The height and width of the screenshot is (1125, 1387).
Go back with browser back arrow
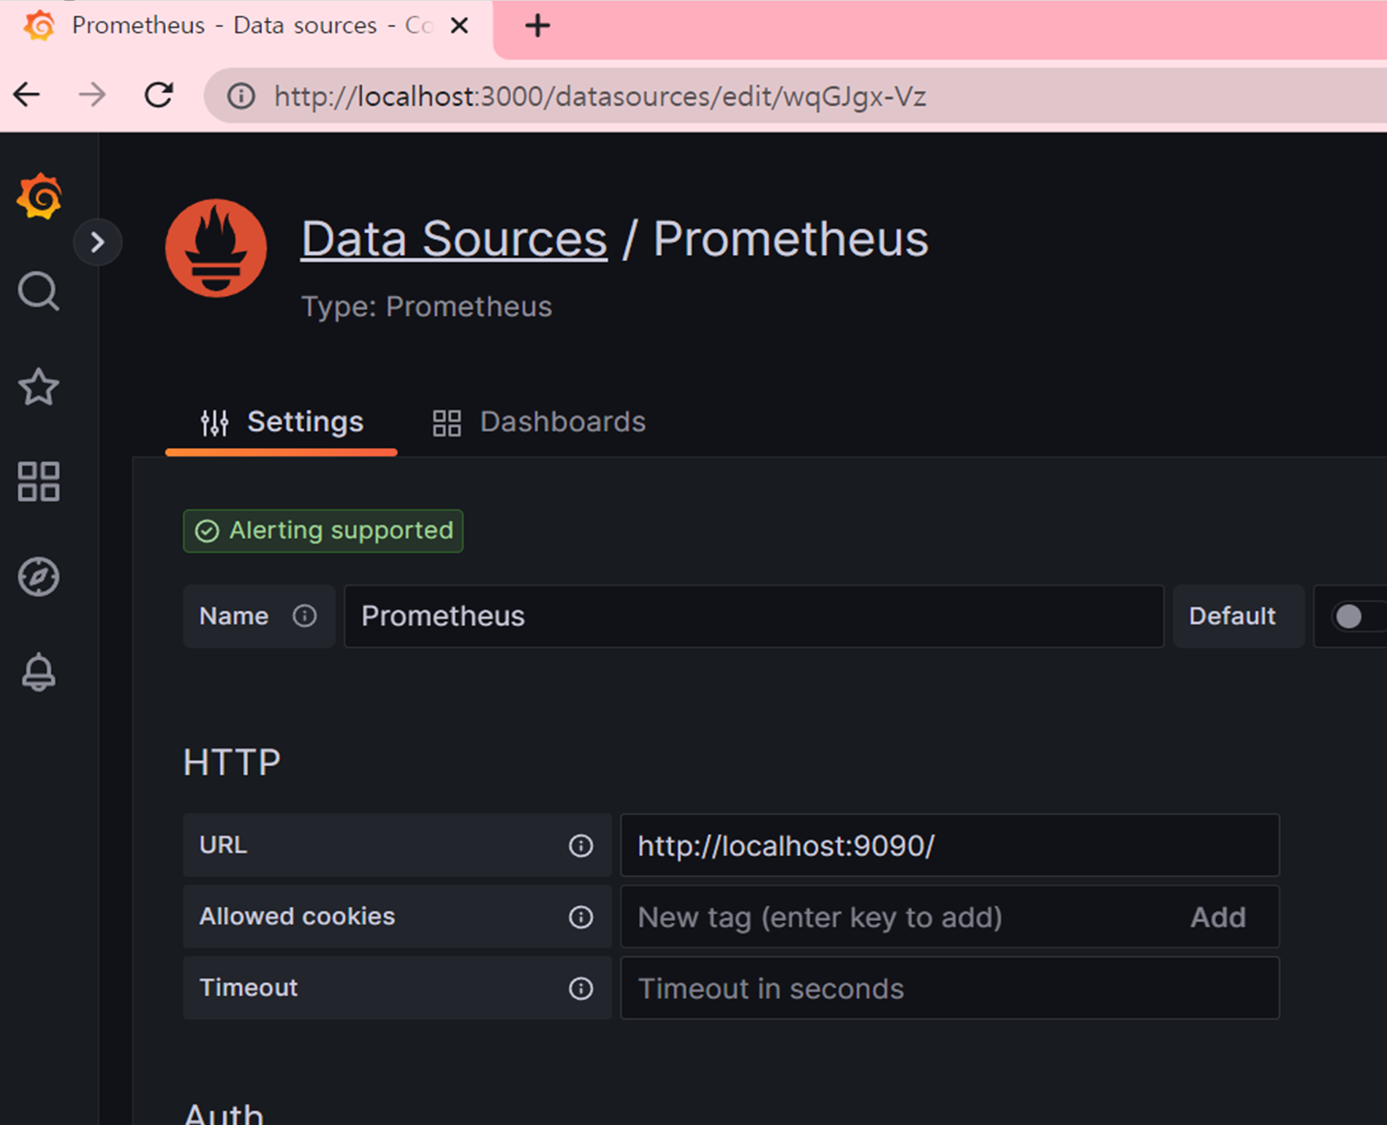27,95
